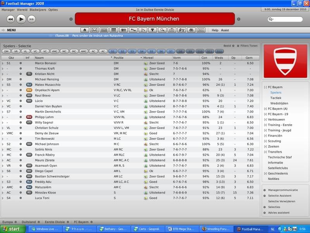The width and height of the screenshot is (310, 233).
Task: Toggle the DM position pill
Action: (6, 52)
